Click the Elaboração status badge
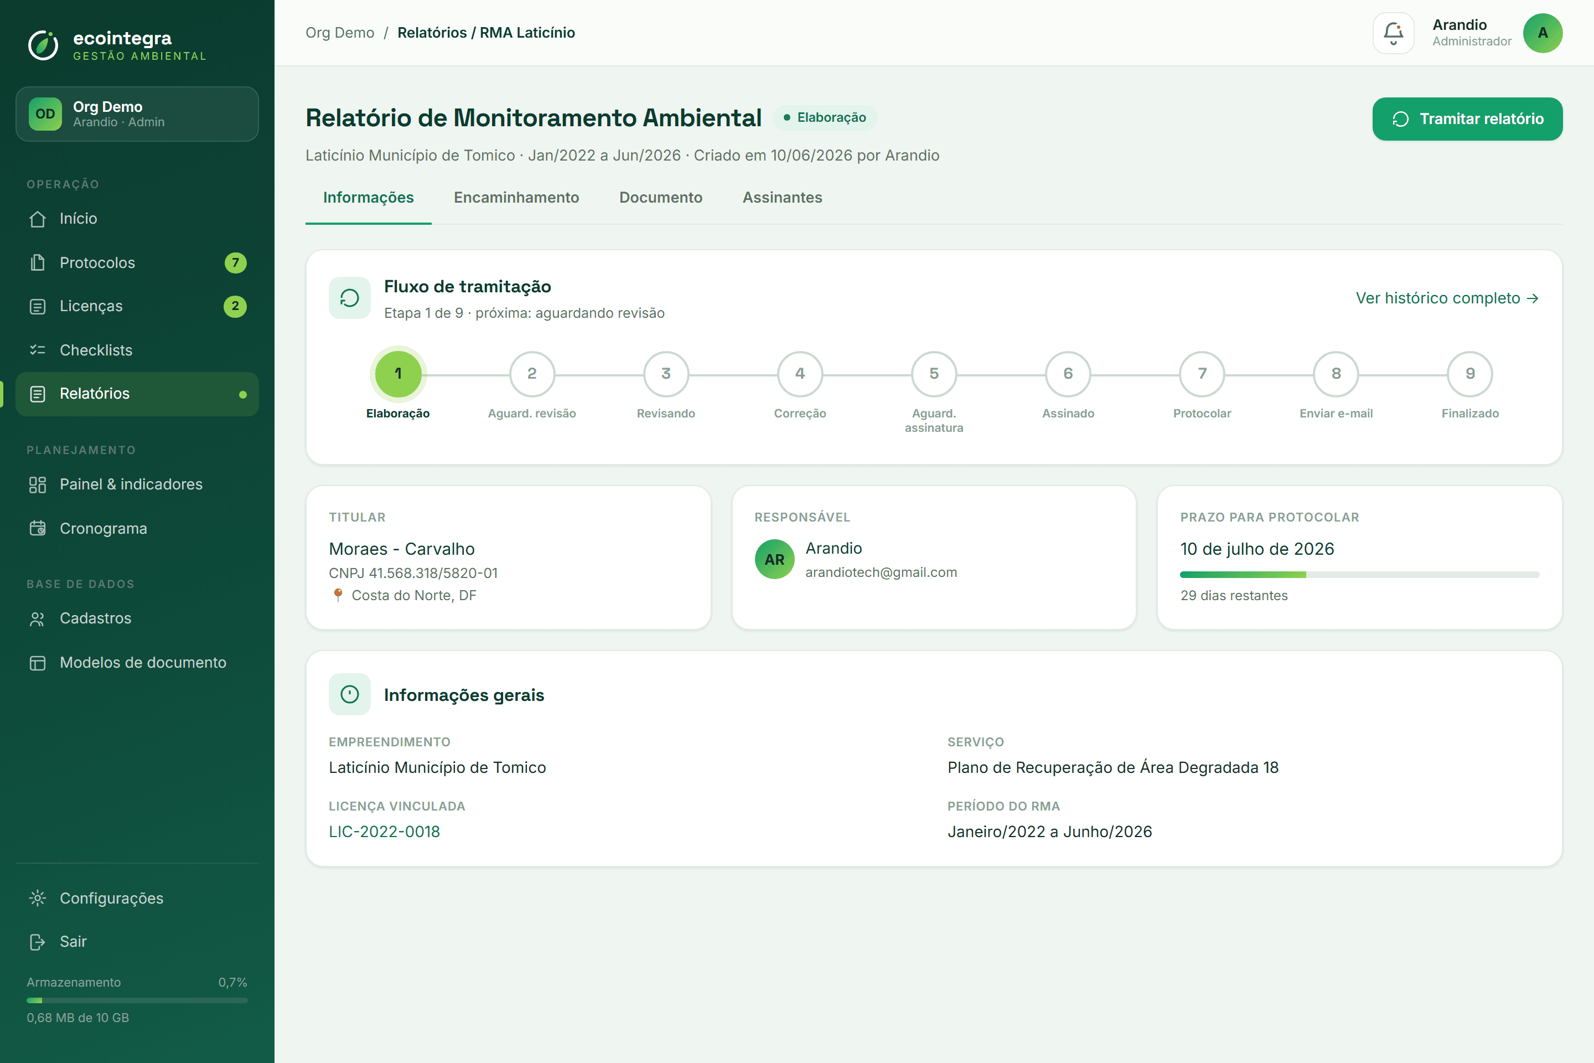This screenshot has width=1594, height=1063. [825, 118]
